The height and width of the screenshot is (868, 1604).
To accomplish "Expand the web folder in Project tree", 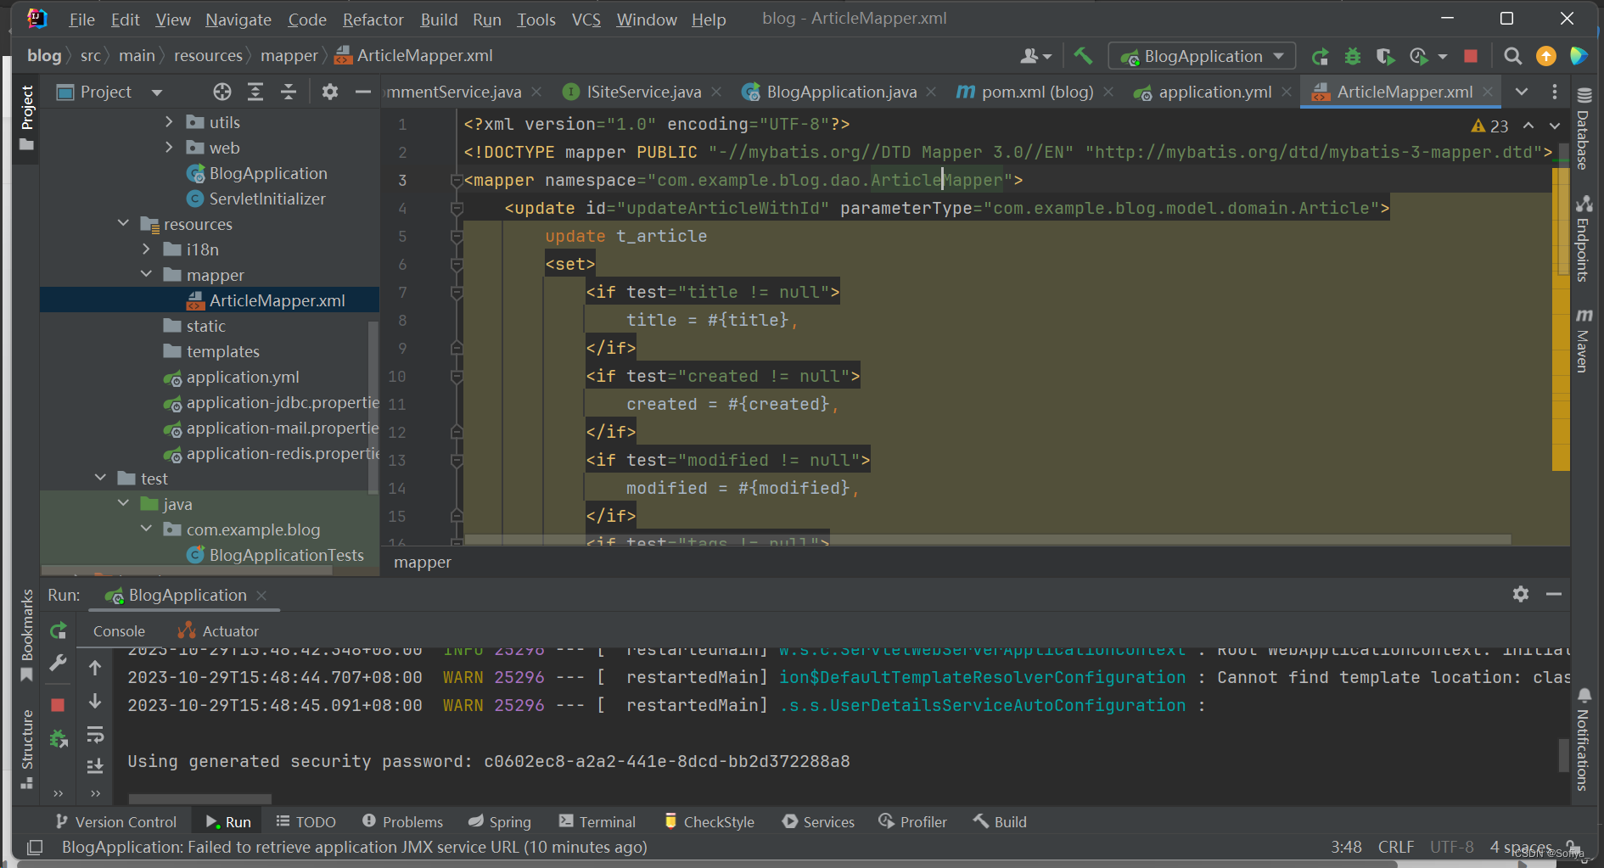I will point(170,147).
